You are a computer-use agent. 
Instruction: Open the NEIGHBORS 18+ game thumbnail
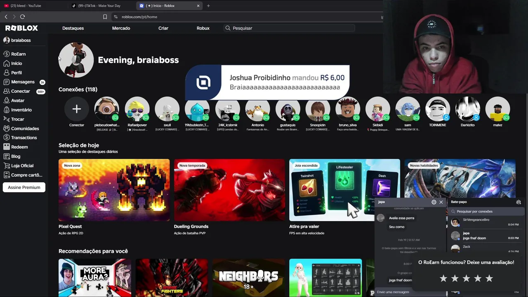pos(248,278)
